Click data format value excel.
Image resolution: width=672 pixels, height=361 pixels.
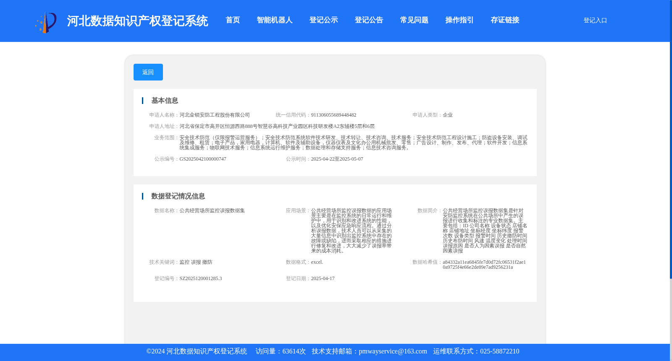(317, 262)
